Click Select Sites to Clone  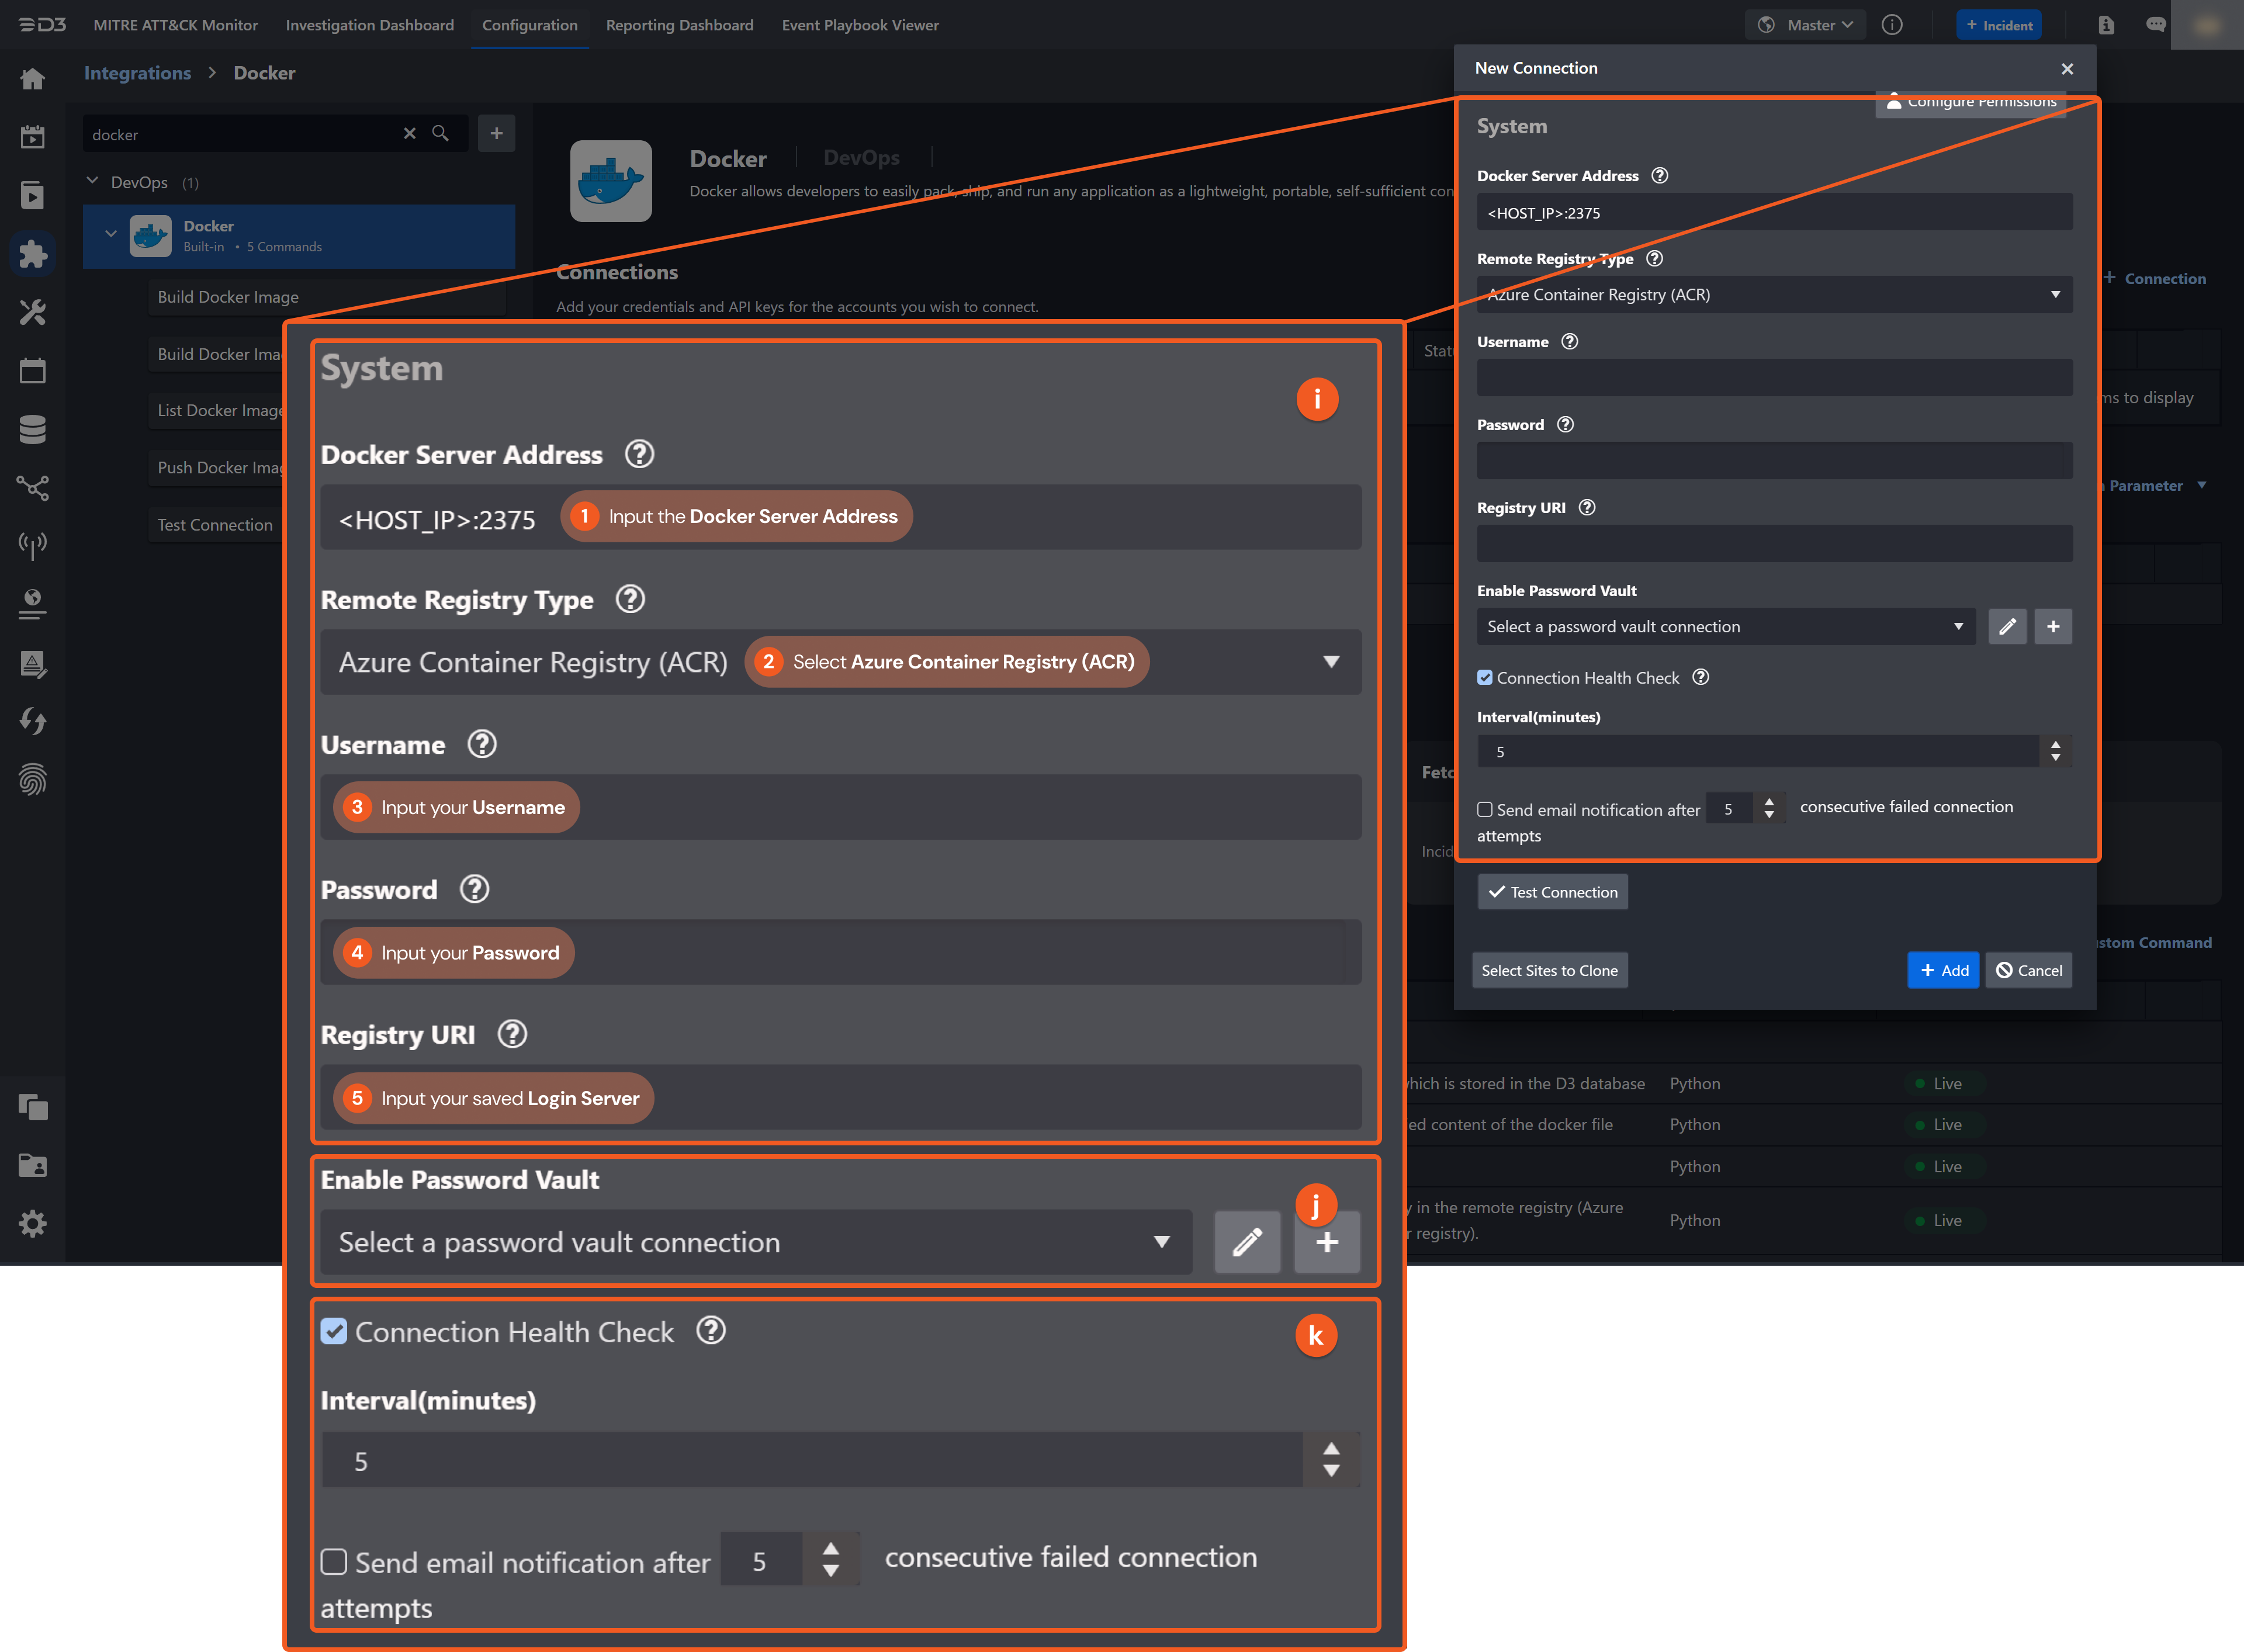1549,969
